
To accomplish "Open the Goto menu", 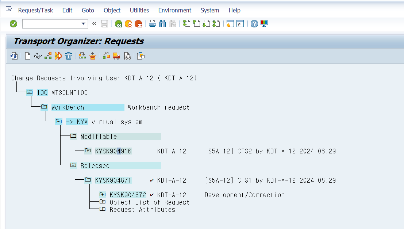I will (88, 10).
